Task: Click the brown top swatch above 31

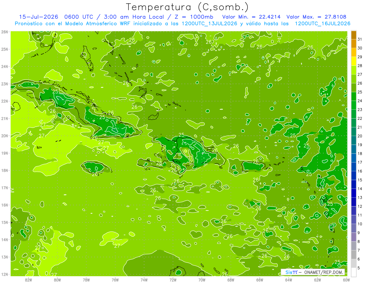Action: 354,35
